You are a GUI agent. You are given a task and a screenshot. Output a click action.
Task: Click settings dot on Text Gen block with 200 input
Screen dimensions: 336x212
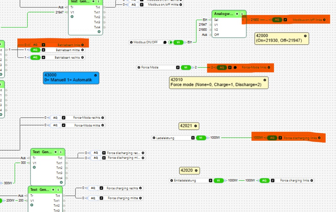tap(53, 190)
